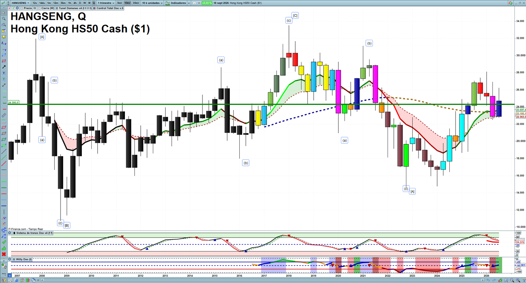Toggle the Willy Doc (t) box

[x=14, y=259]
